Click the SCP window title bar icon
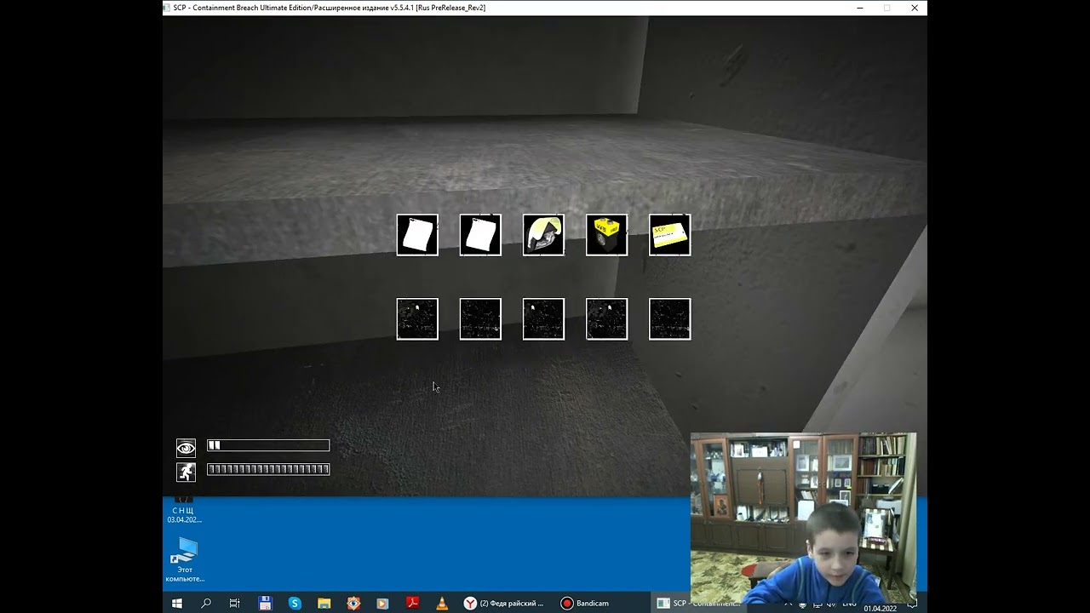 click(x=168, y=8)
